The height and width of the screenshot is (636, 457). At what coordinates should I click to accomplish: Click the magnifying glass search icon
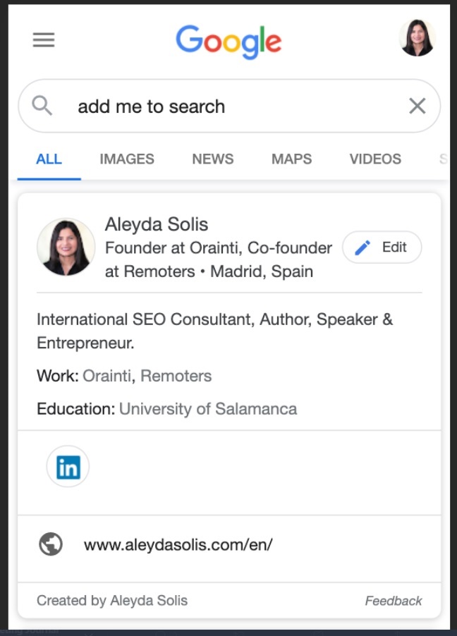tap(42, 106)
